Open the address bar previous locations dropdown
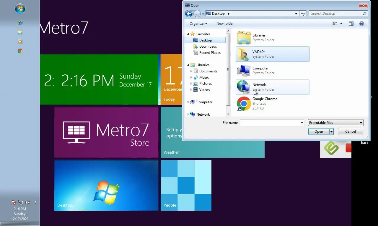Image resolution: width=378 pixels, height=226 pixels. pos(296,14)
